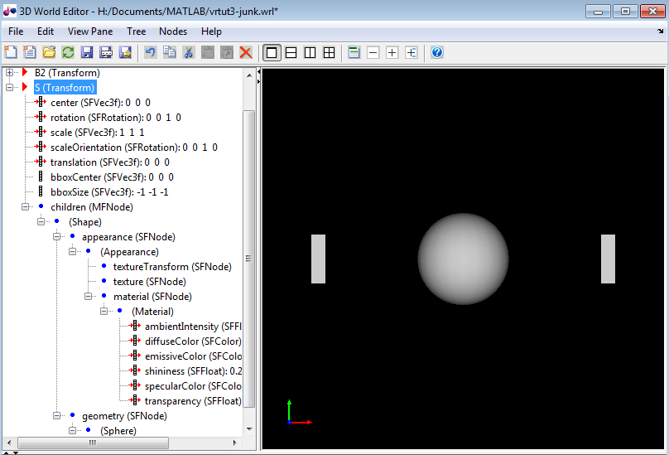Collapse the (Shape) node
This screenshot has width=669, height=455.
pos(41,221)
